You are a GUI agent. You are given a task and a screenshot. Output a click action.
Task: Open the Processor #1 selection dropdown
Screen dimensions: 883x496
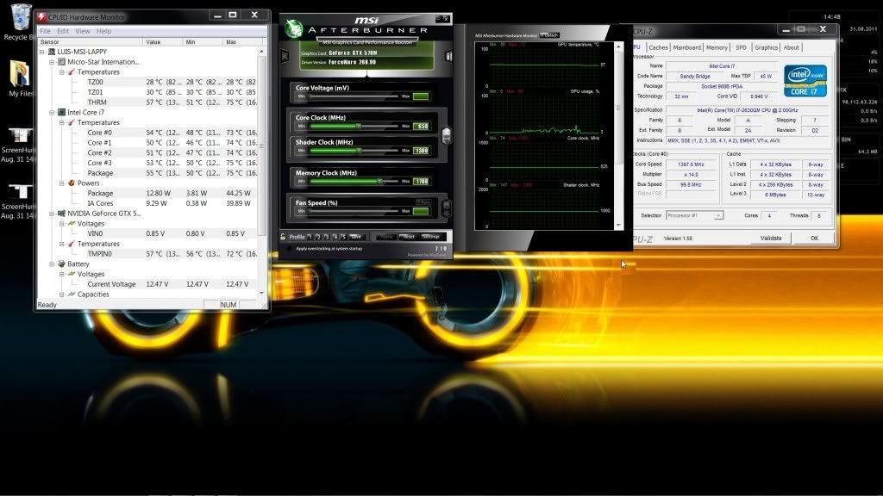click(x=694, y=216)
